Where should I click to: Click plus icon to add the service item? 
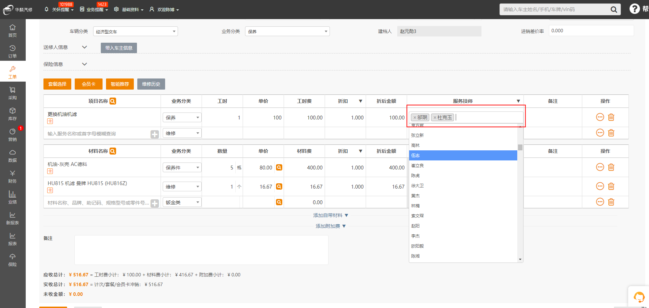[x=155, y=134]
